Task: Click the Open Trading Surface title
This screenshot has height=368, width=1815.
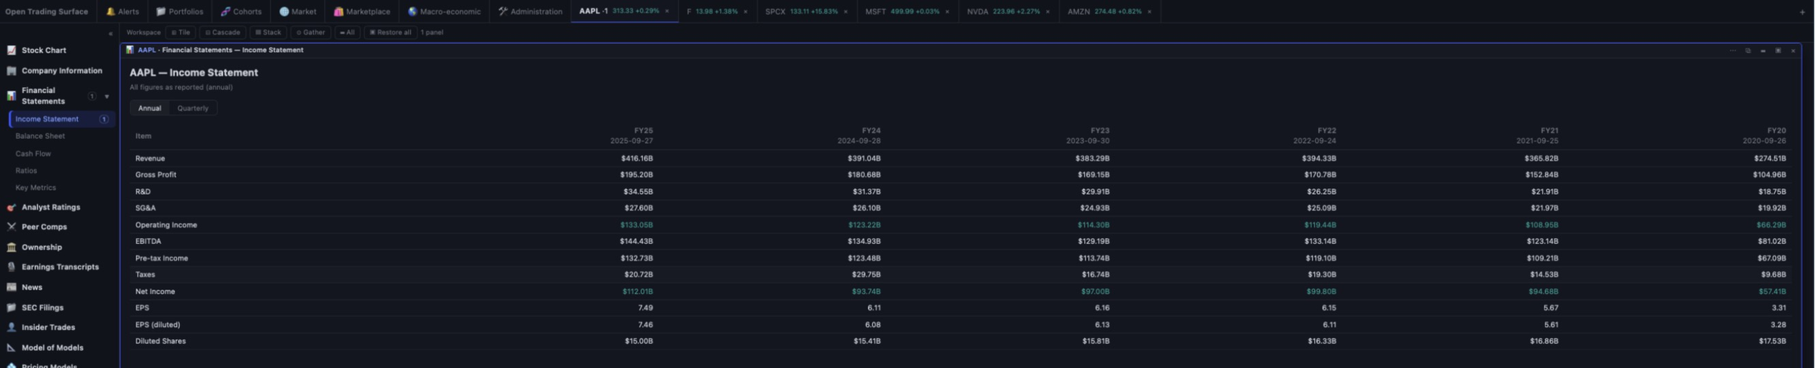Action: [x=47, y=11]
